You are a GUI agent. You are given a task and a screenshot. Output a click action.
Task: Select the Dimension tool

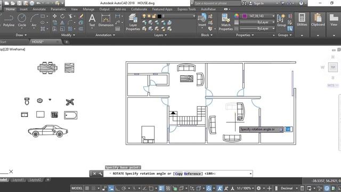pos(105,20)
